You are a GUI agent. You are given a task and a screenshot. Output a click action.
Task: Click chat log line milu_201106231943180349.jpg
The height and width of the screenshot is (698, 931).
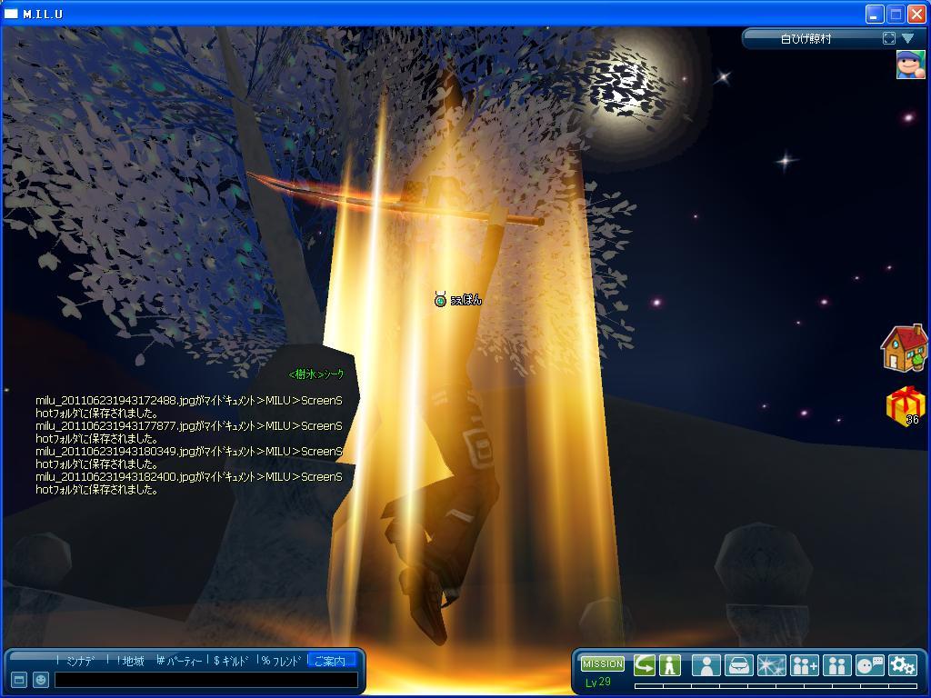(x=189, y=458)
